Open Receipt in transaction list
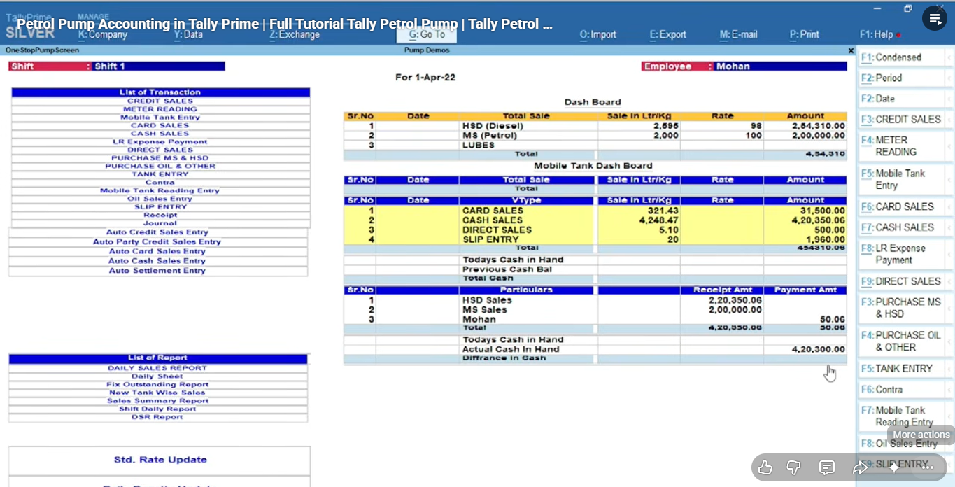The image size is (955, 487). [x=160, y=216]
